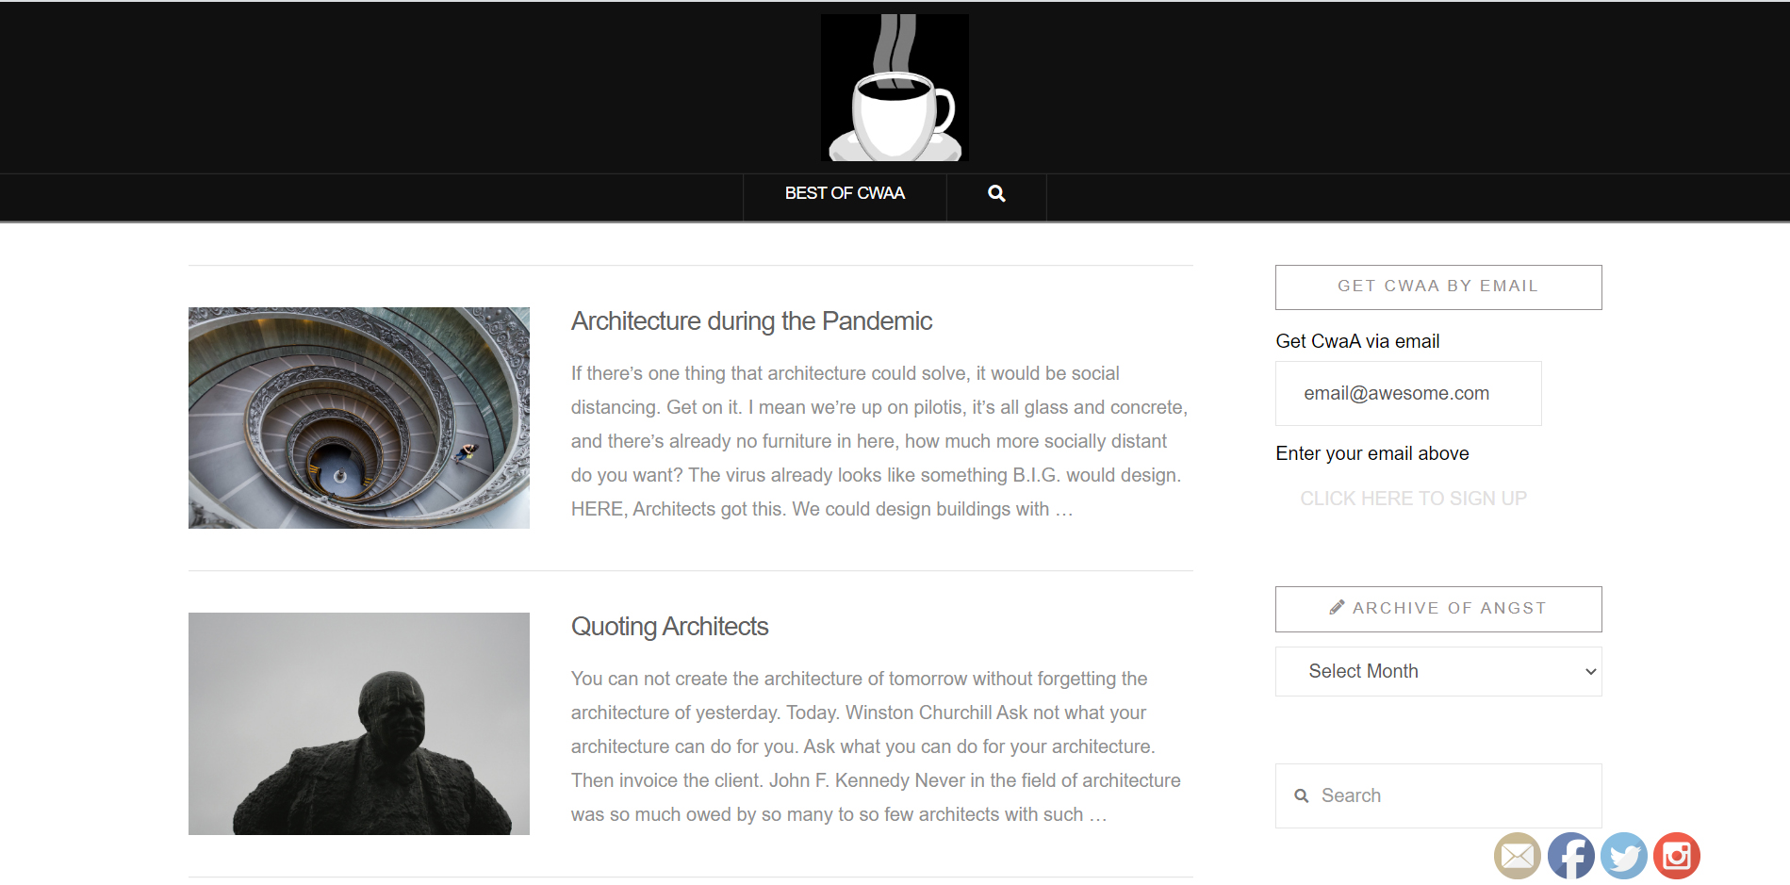Image resolution: width=1790 pixels, height=885 pixels.
Task: Open the Architecture during the Pandemic article
Action: click(x=751, y=321)
